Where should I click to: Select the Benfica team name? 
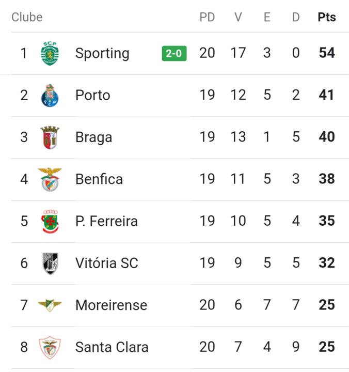click(99, 179)
